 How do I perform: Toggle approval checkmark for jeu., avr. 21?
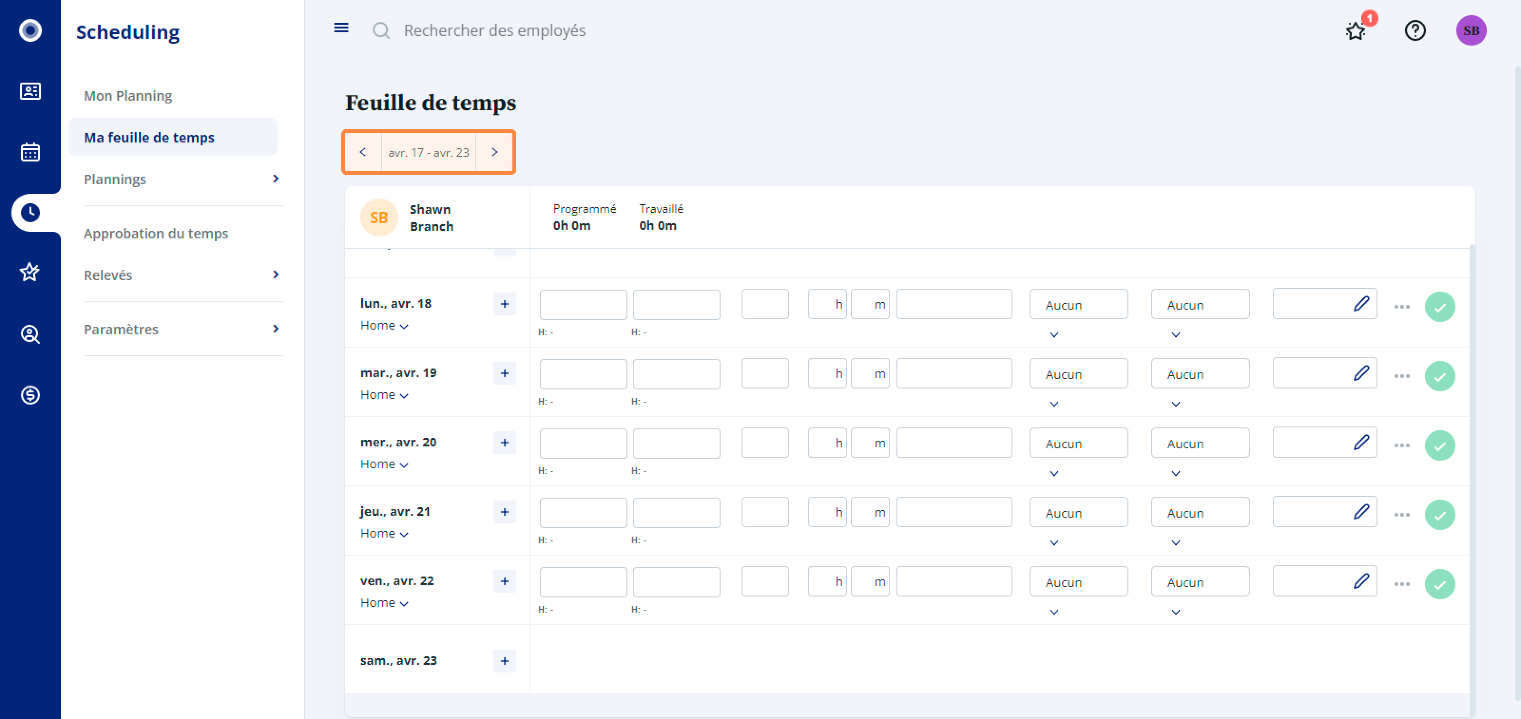[x=1440, y=515]
